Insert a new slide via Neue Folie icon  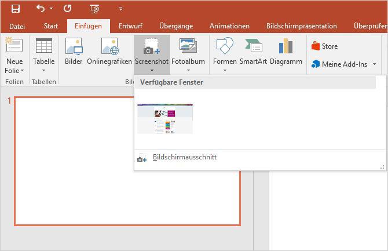14,45
